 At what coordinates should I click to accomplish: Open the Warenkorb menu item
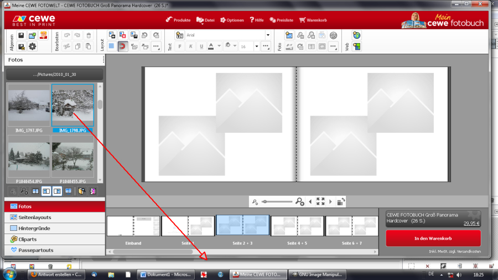click(313, 20)
